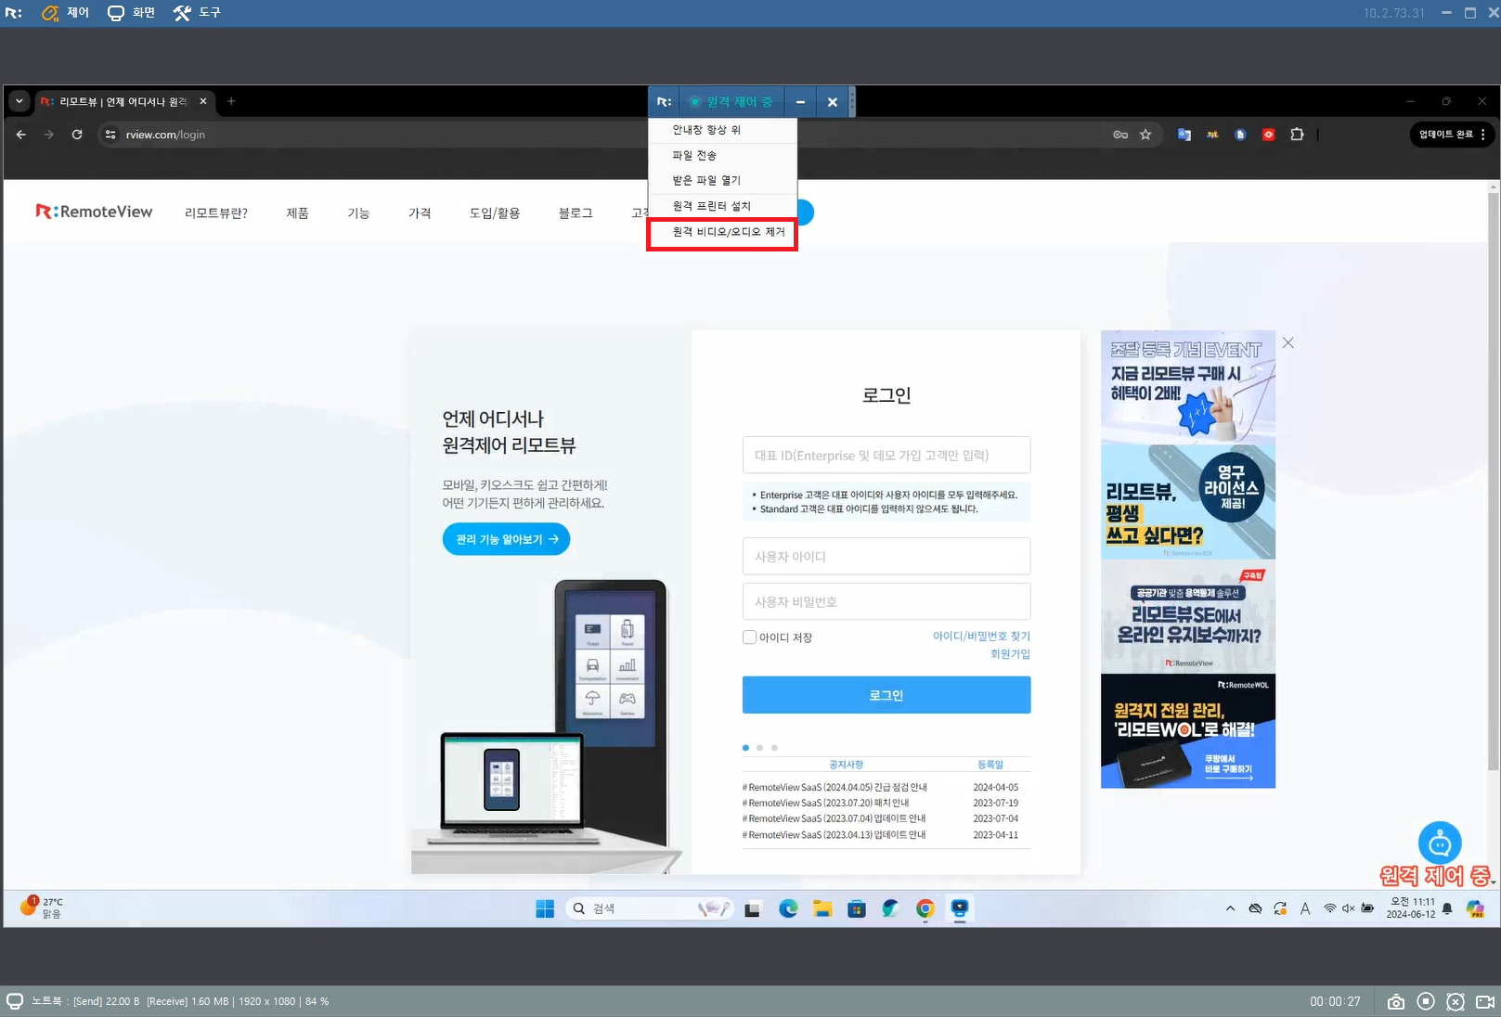Reload the rview.com page
This screenshot has height=1017, width=1501.
click(x=77, y=135)
